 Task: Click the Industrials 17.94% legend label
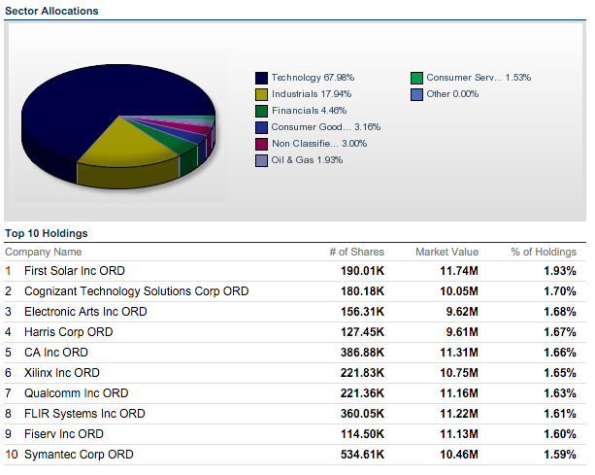pyautogui.click(x=312, y=94)
